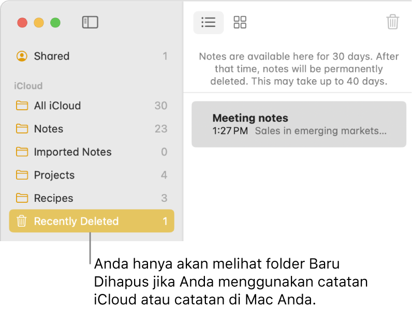This screenshot has width=413, height=311.
Task: Open the Projects folder
Action: [x=92, y=175]
